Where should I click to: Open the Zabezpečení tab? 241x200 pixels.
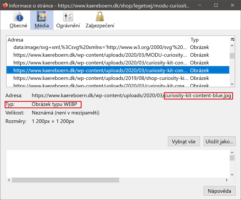100,20
